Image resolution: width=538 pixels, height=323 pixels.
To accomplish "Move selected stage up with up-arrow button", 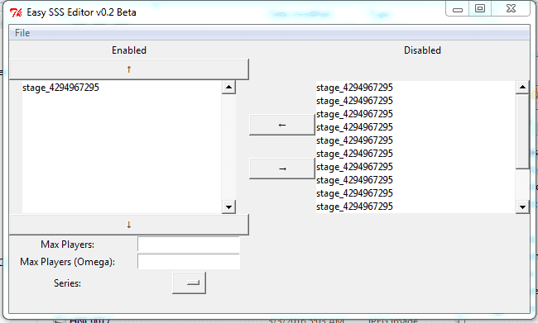I will pyautogui.click(x=129, y=69).
